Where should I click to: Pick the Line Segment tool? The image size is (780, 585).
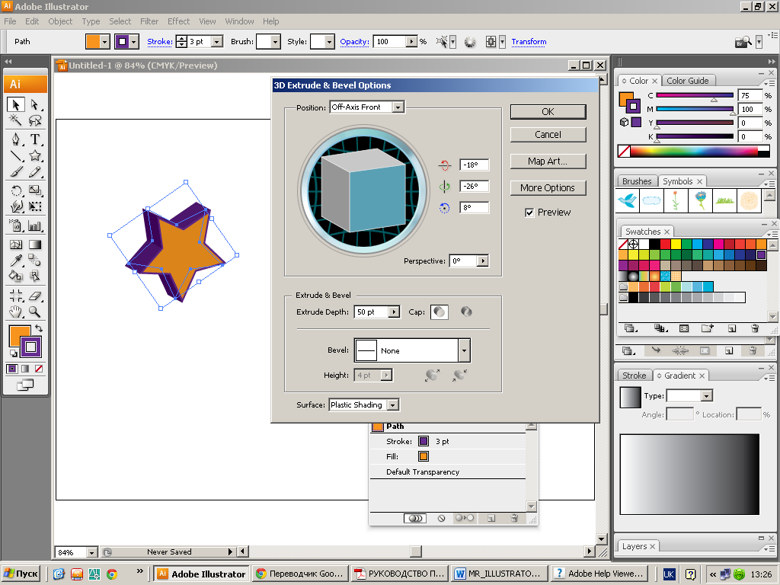pos(15,155)
